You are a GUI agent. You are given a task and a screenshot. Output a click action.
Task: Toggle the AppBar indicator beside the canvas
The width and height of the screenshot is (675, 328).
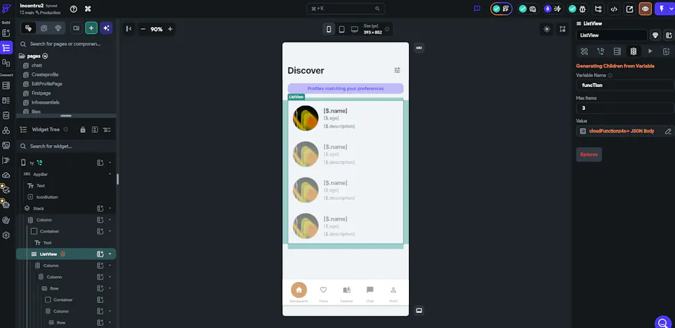(x=419, y=48)
